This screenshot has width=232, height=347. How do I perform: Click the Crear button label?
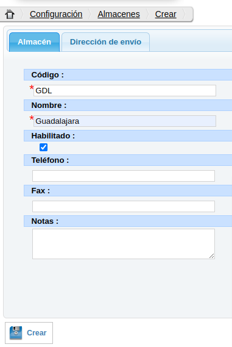(37, 332)
